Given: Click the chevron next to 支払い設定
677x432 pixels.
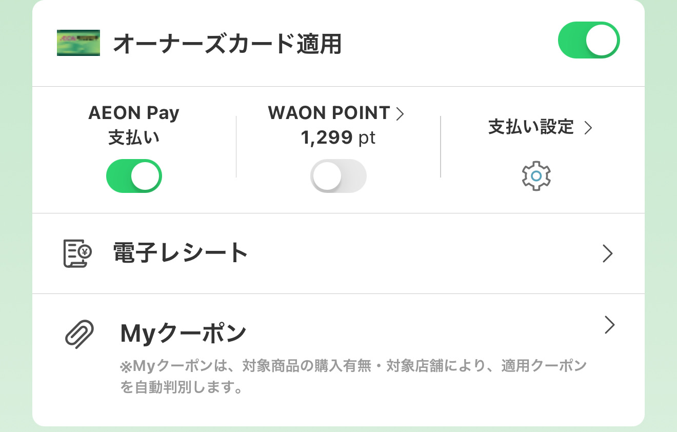Looking at the screenshot, I should [x=588, y=128].
